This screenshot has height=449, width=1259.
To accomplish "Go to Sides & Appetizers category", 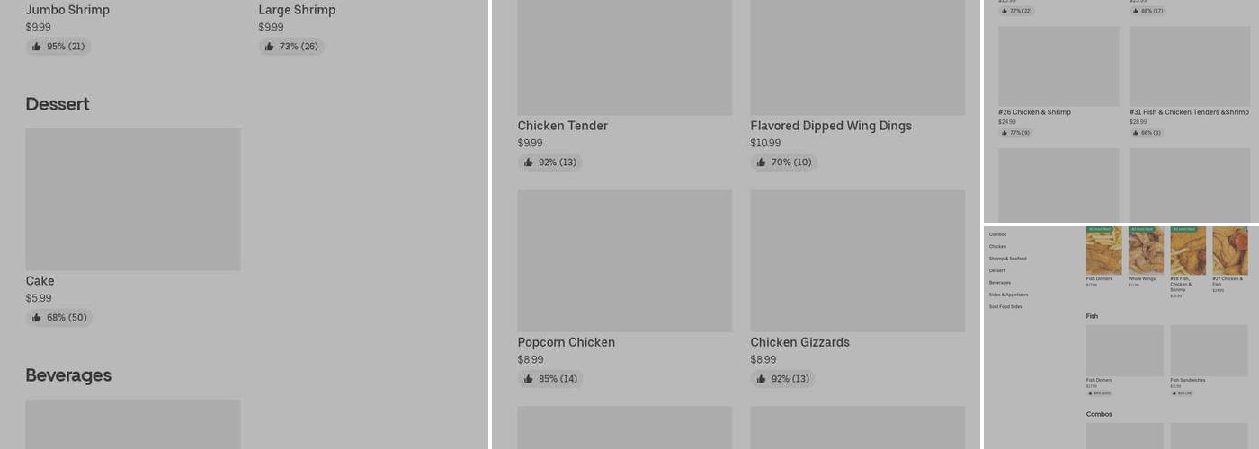I will click(x=1008, y=295).
